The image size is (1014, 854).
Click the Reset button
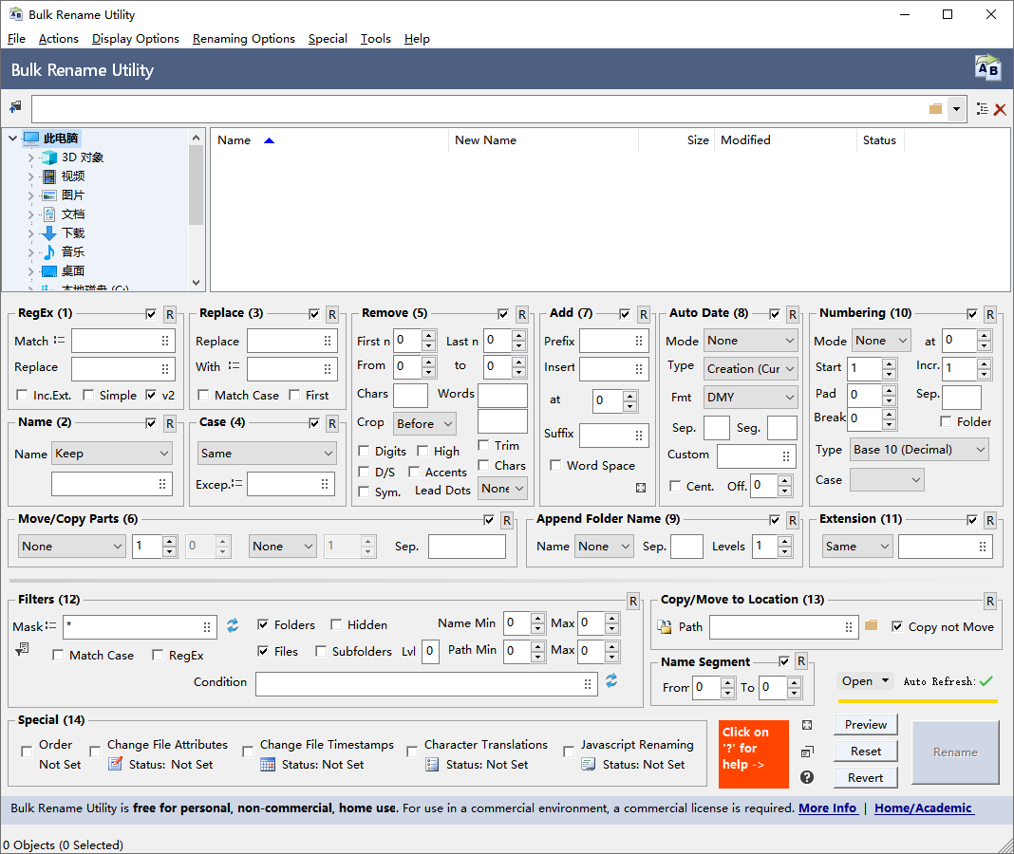(x=865, y=752)
